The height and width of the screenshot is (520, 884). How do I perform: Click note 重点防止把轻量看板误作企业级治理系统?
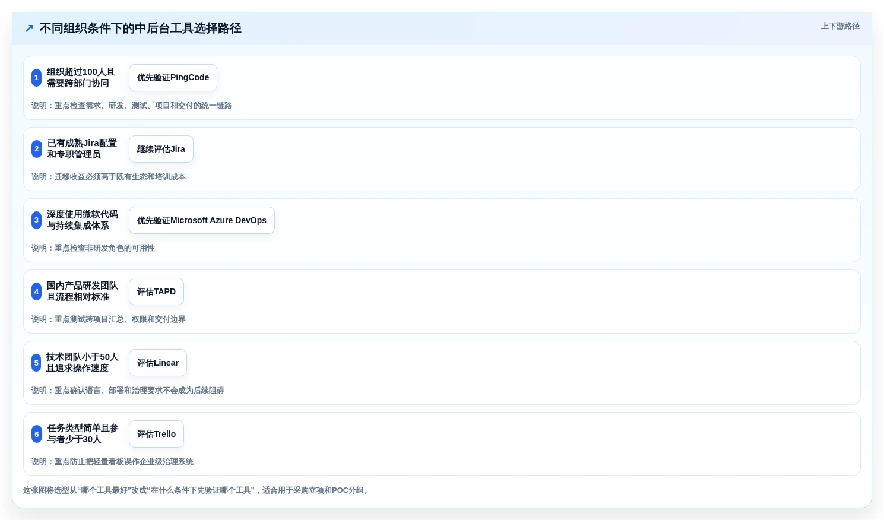pyautogui.click(x=112, y=462)
